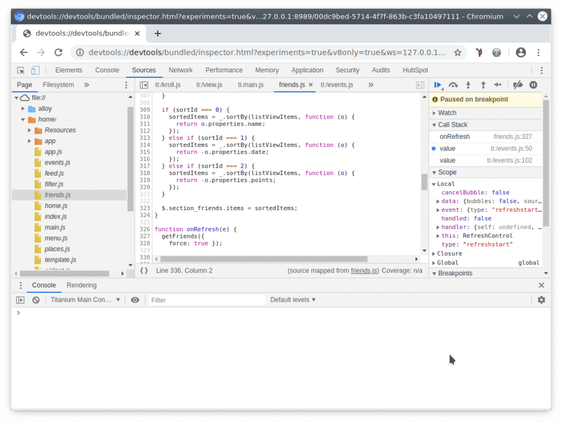Step into the next function call

point(468,85)
